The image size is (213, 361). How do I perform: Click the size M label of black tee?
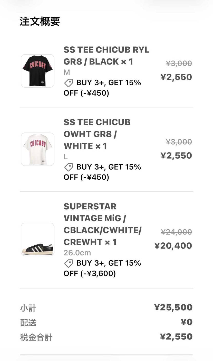pyautogui.click(x=67, y=73)
